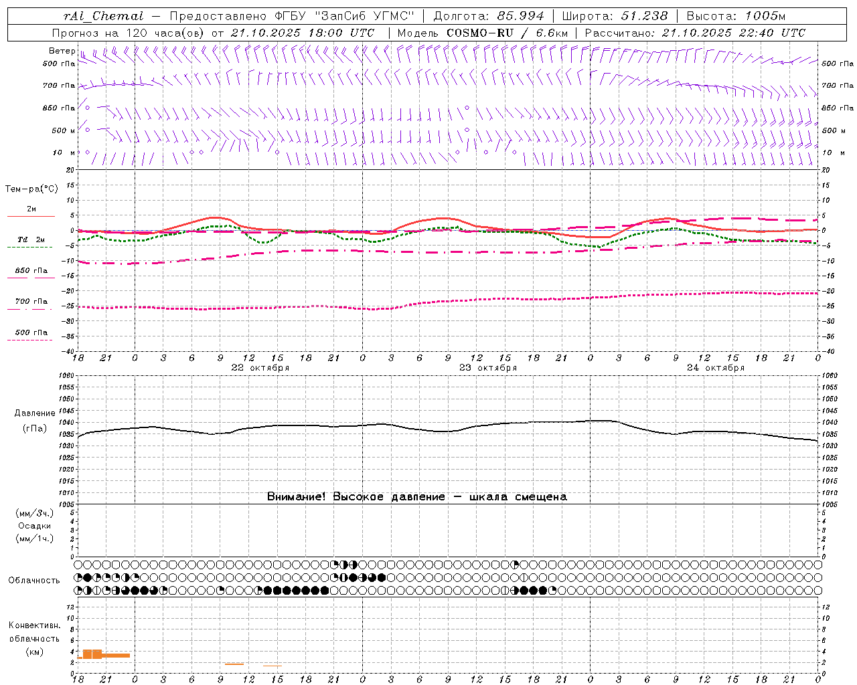
Task: Click the warning Внимание! Высокое давление — шкала смещена
Action: [x=417, y=497]
